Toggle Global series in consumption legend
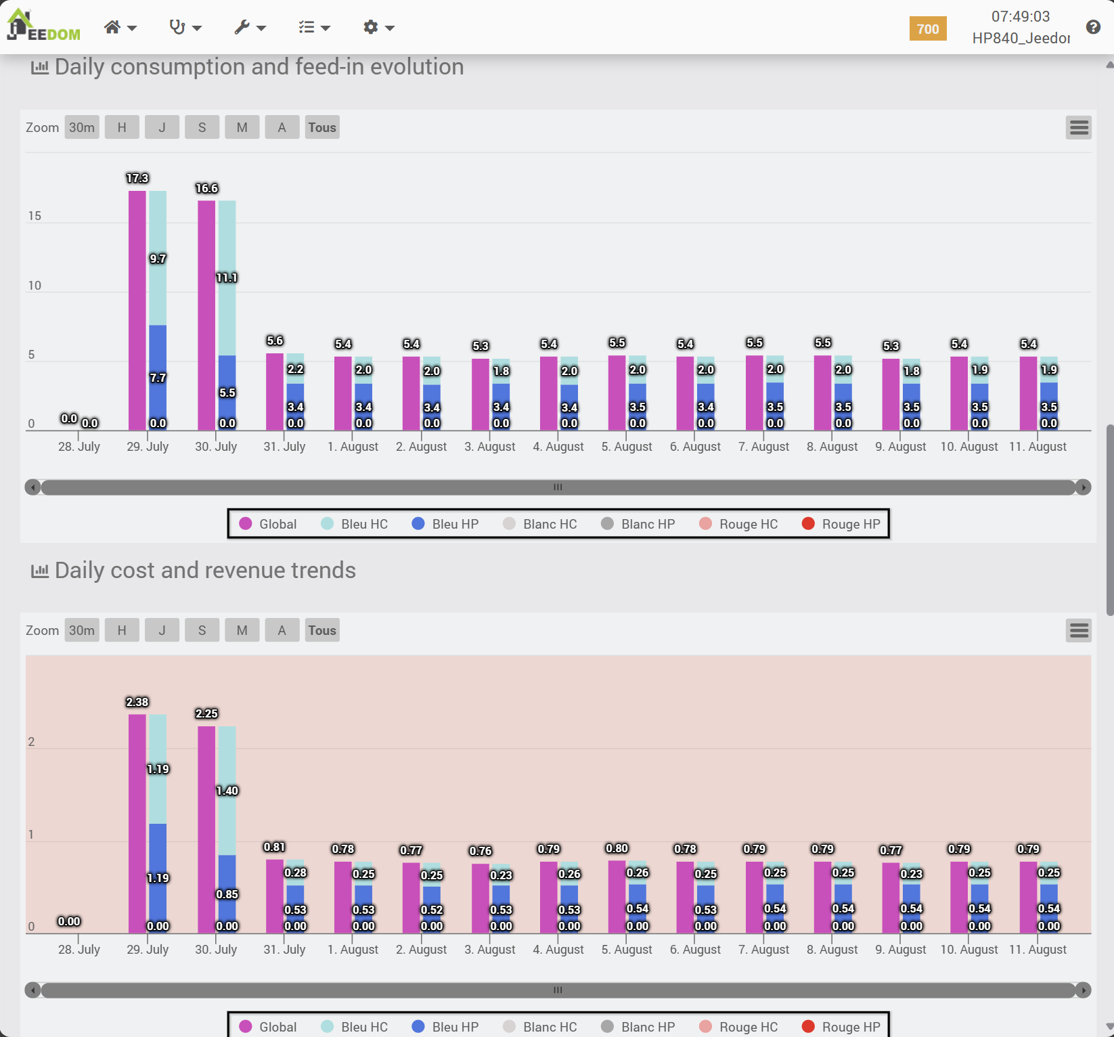 tap(269, 524)
